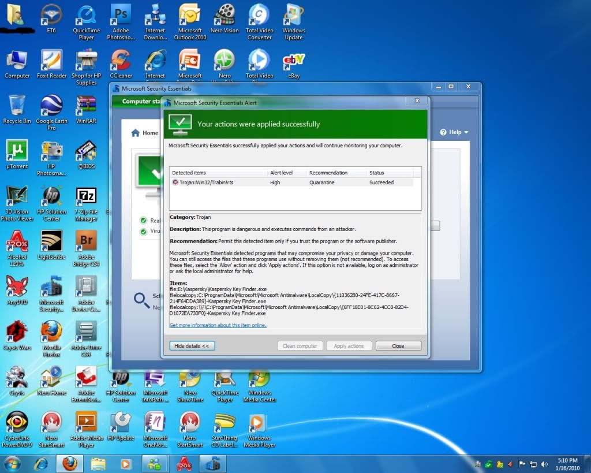Image resolution: width=591 pixels, height=473 pixels.
Task: Open Adobe Photoshop desktop icon
Action: tap(121, 21)
